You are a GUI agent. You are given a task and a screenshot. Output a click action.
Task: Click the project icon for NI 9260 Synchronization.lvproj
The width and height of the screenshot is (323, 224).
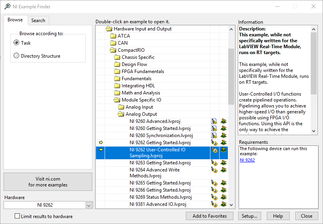[214, 136]
